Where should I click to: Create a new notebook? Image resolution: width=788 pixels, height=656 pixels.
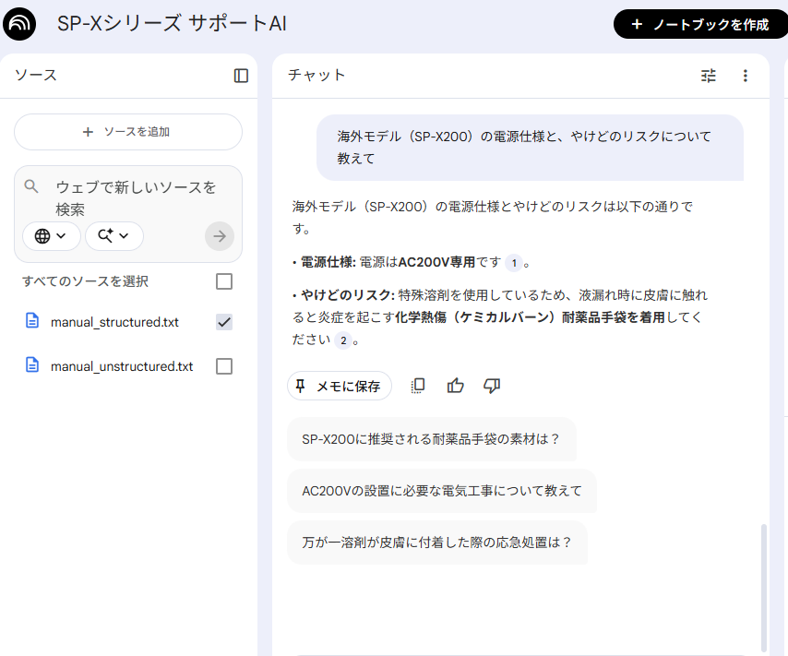pos(700,24)
